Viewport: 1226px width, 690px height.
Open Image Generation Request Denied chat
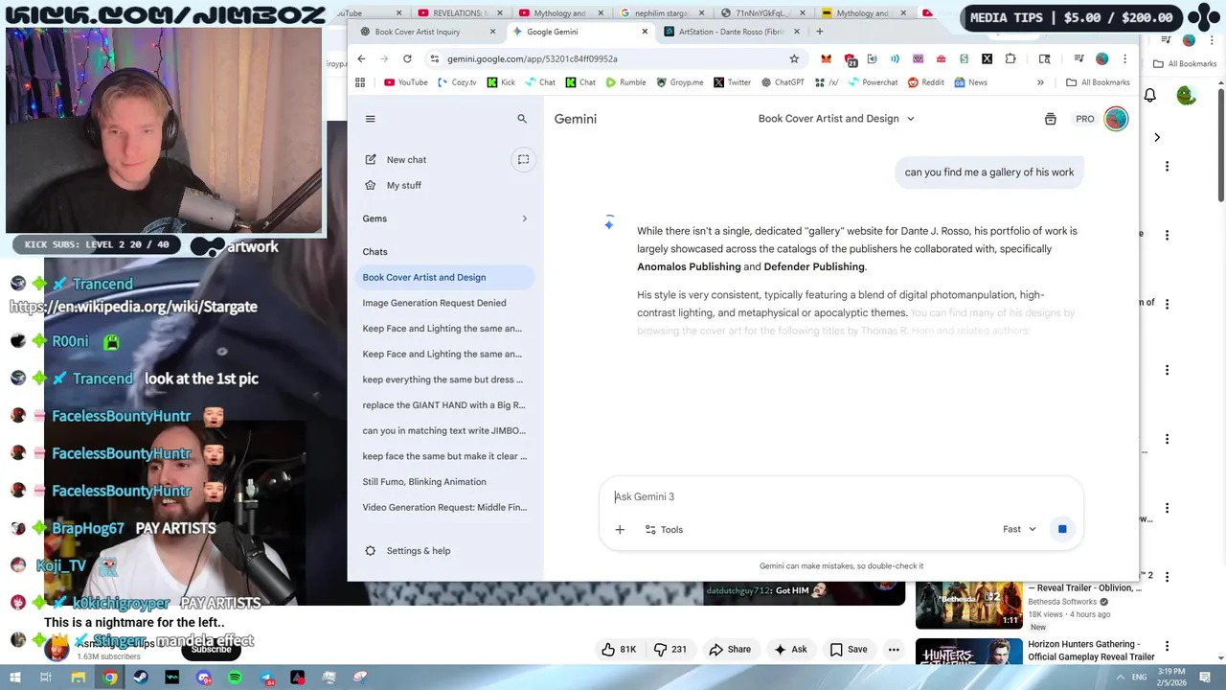(x=444, y=303)
